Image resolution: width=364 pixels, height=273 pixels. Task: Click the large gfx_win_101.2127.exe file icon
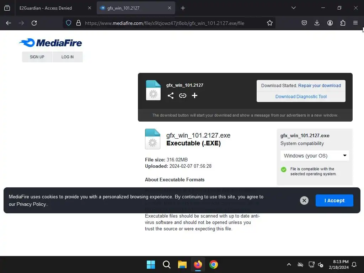point(152,139)
